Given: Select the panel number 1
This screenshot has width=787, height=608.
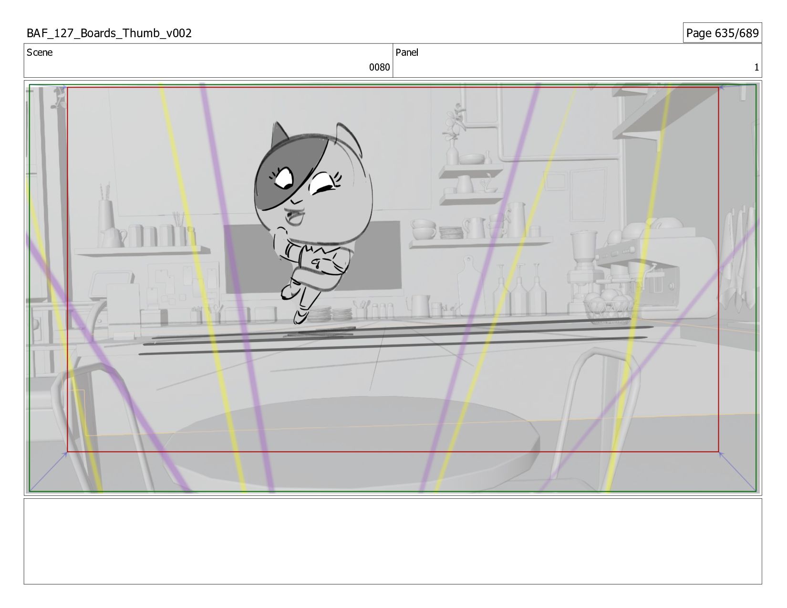Looking at the screenshot, I should [x=756, y=67].
